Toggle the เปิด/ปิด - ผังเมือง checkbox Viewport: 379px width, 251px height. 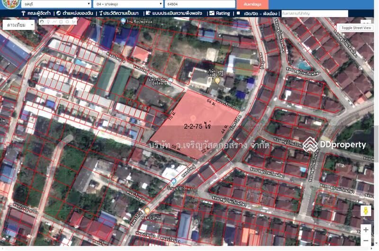[238, 13]
